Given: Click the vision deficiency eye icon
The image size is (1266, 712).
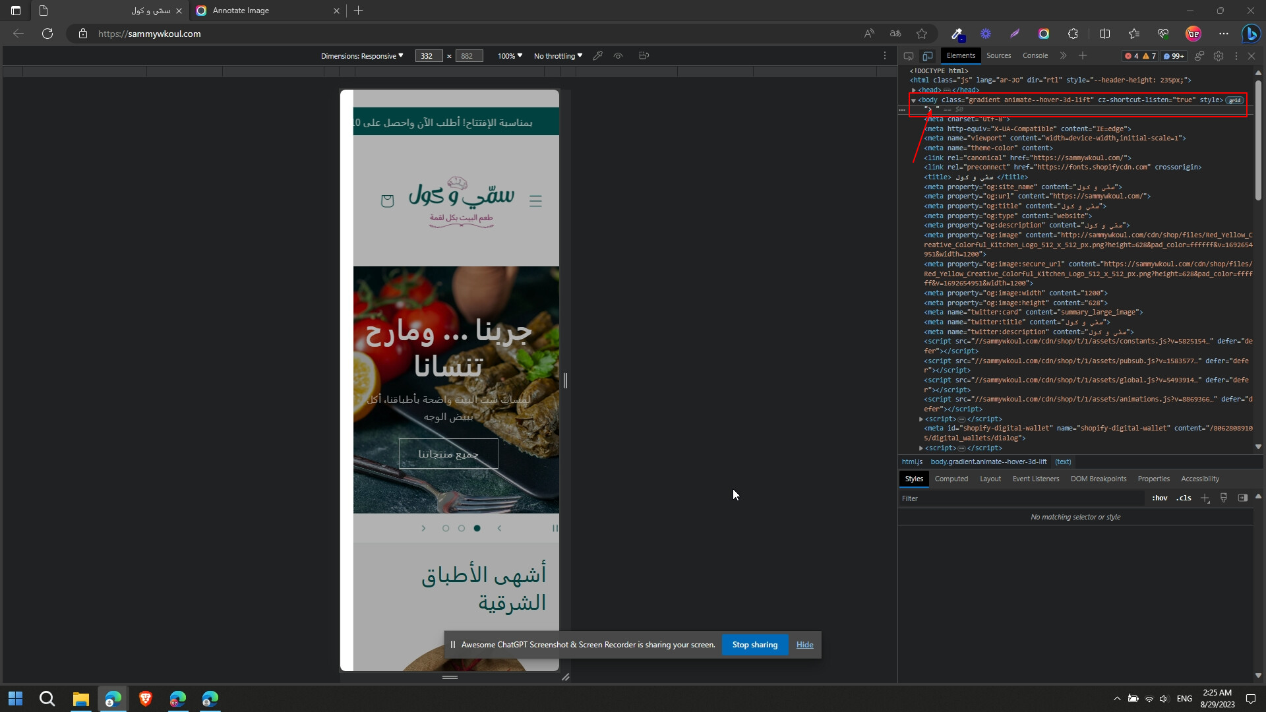Looking at the screenshot, I should pos(618,56).
